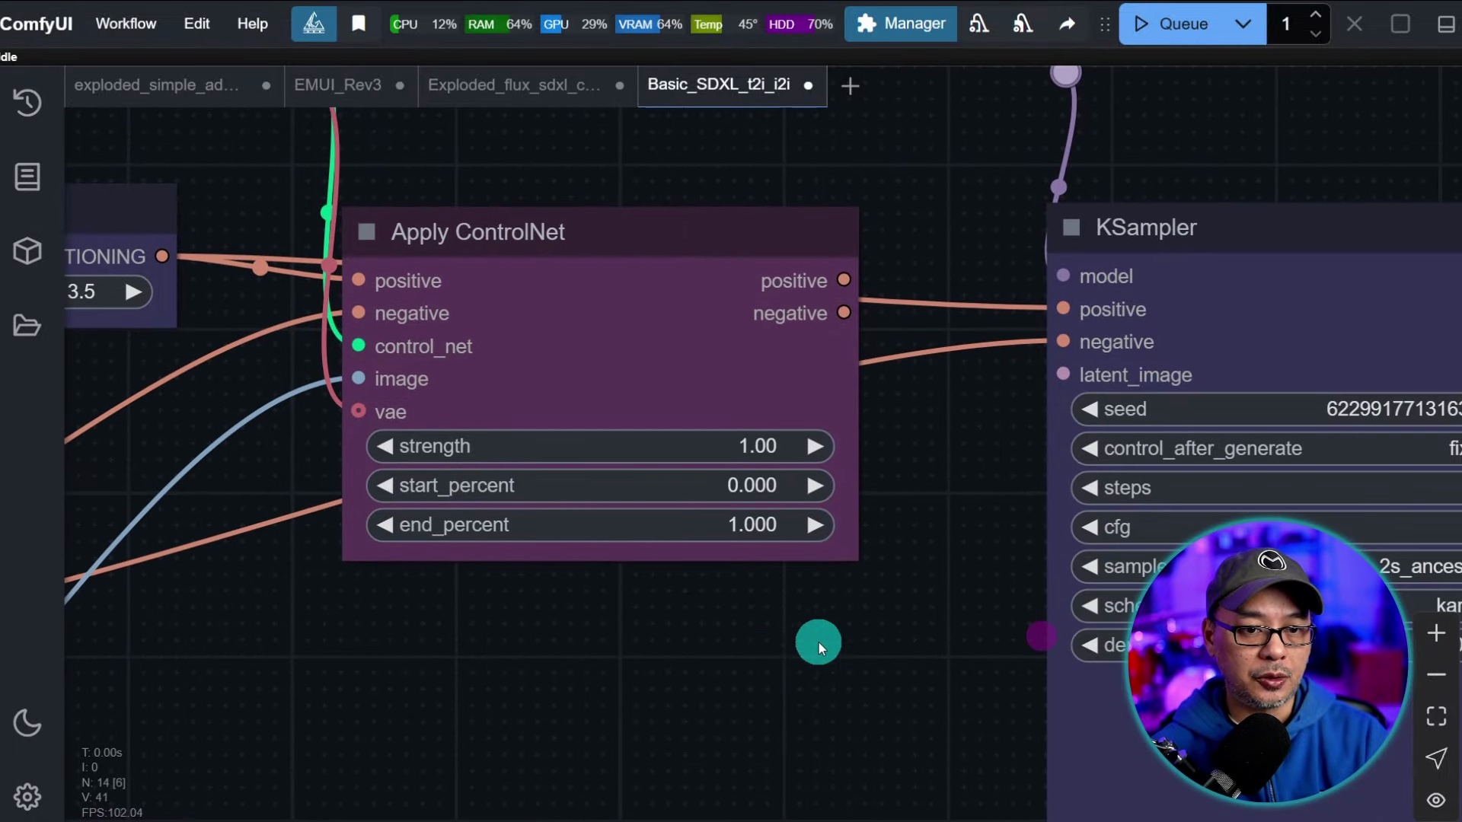Decrease start_percent with left arrow
Viewport: 1462px width, 822px height.
coord(385,486)
